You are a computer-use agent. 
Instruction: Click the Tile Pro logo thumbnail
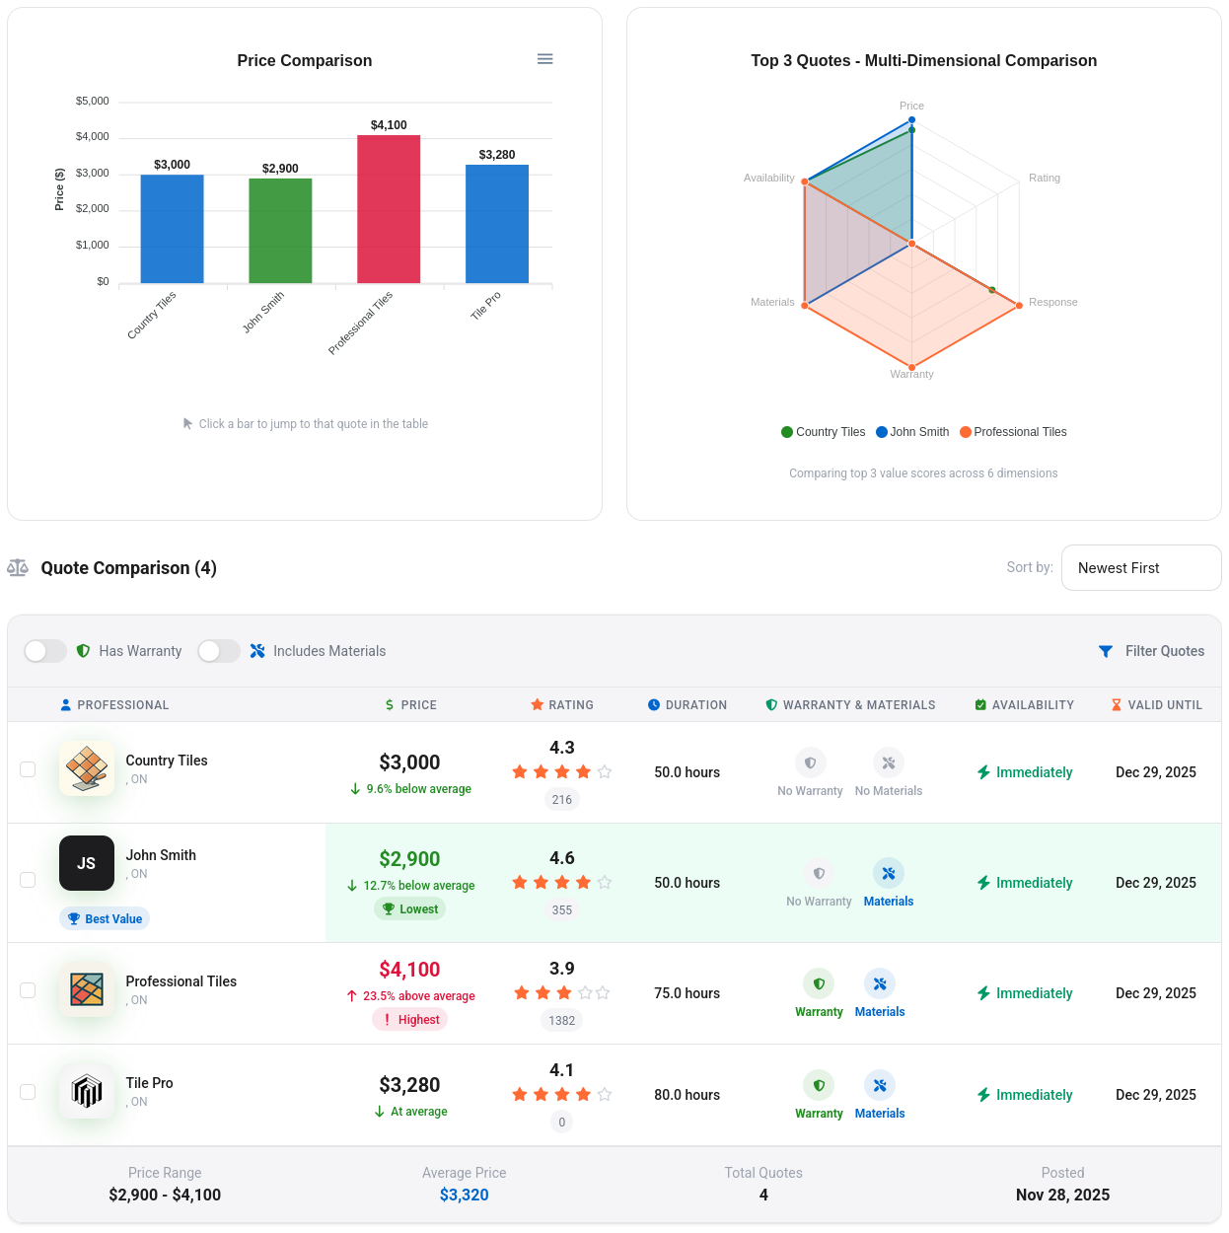click(87, 1092)
